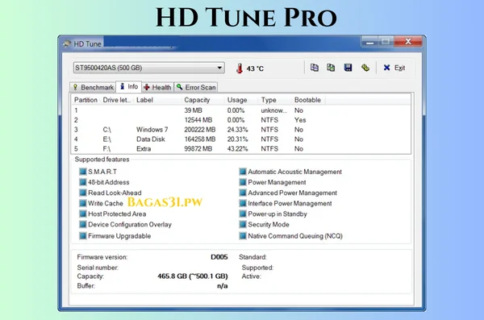Toggle the Write Cache checkbox
The height and width of the screenshot is (320, 484).
click(83, 203)
